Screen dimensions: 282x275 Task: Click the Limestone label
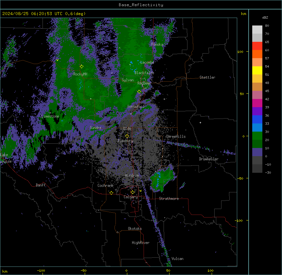pyautogui.click(x=50, y=116)
